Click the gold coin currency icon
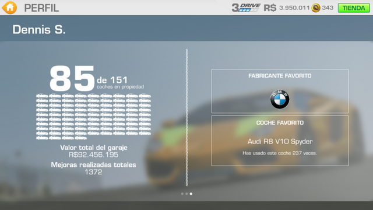Image resolution: width=373 pixels, height=210 pixels. tap(316, 8)
